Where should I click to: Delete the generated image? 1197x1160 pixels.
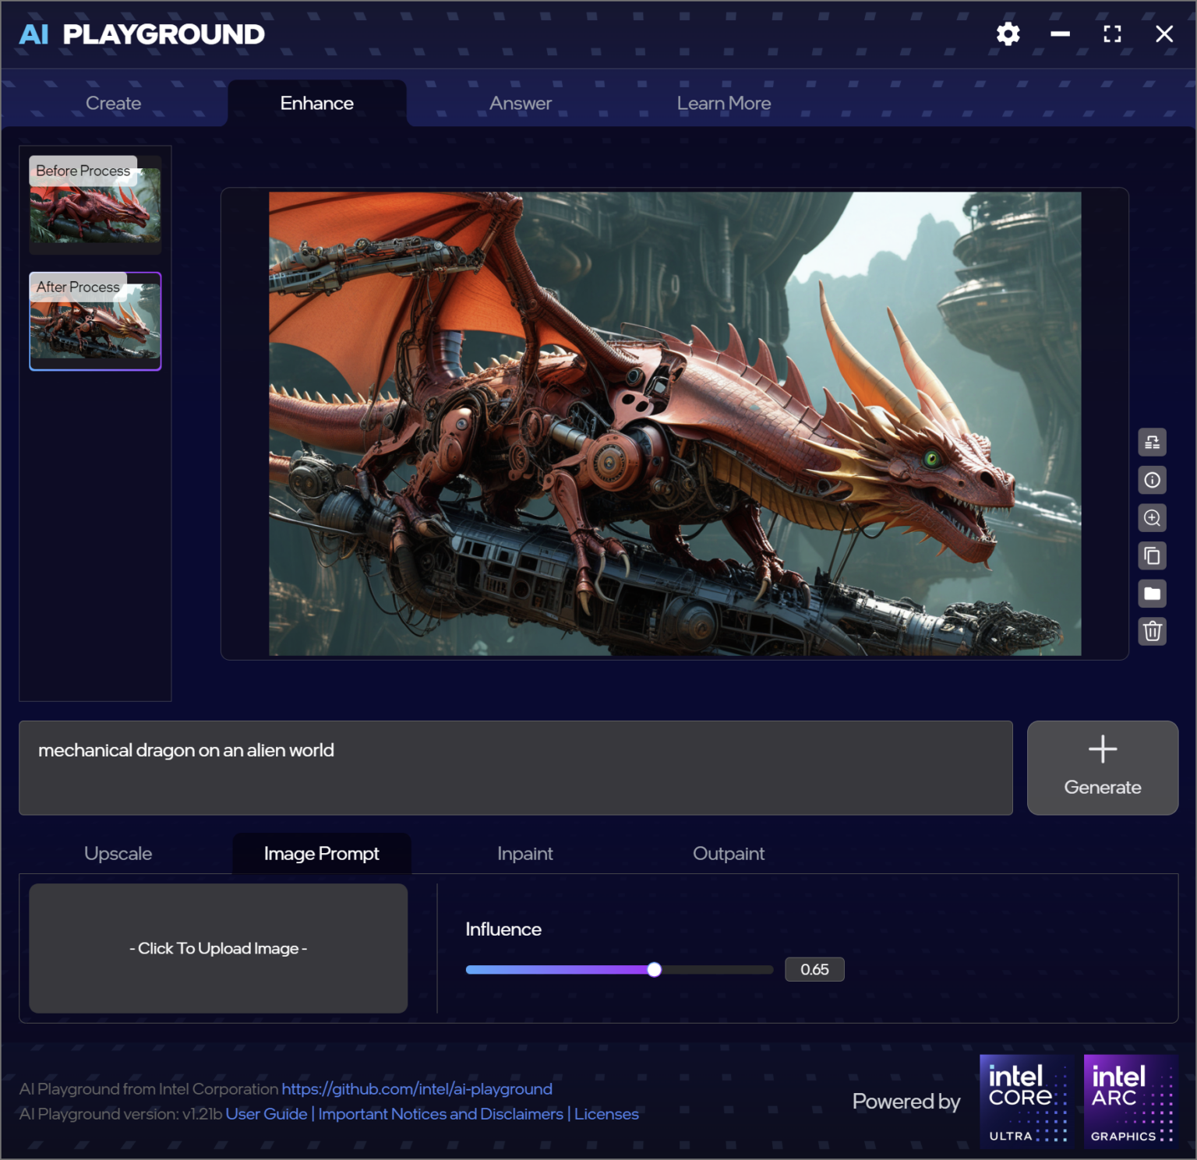pos(1153,631)
